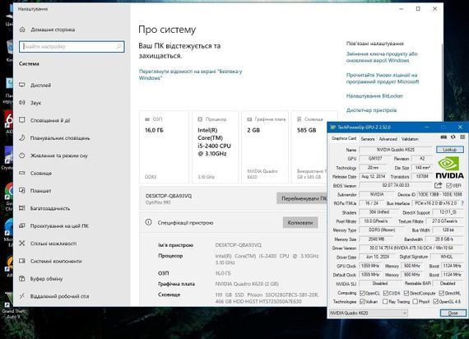This screenshot has width=469, height=339.
Task: Toggle the PhysX checkbox
Action: [x=415, y=301]
